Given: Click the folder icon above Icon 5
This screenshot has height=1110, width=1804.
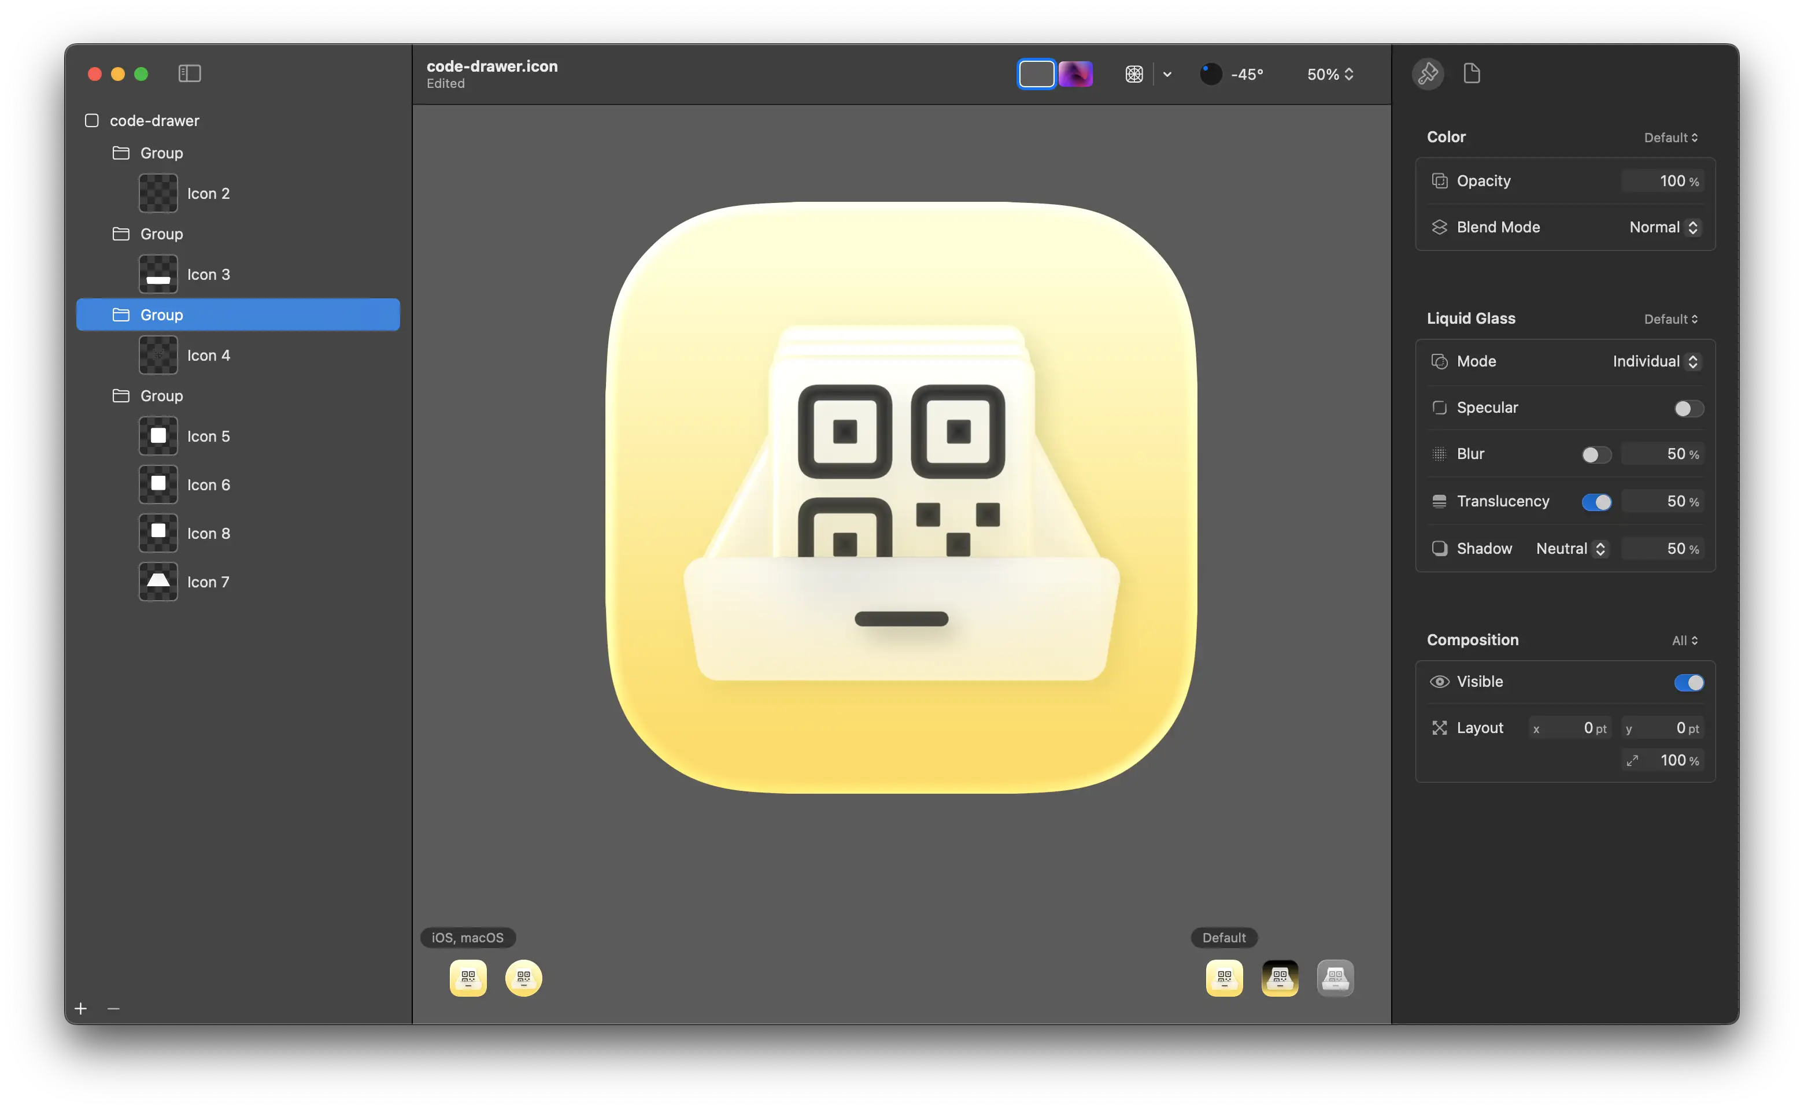Looking at the screenshot, I should click(x=121, y=395).
